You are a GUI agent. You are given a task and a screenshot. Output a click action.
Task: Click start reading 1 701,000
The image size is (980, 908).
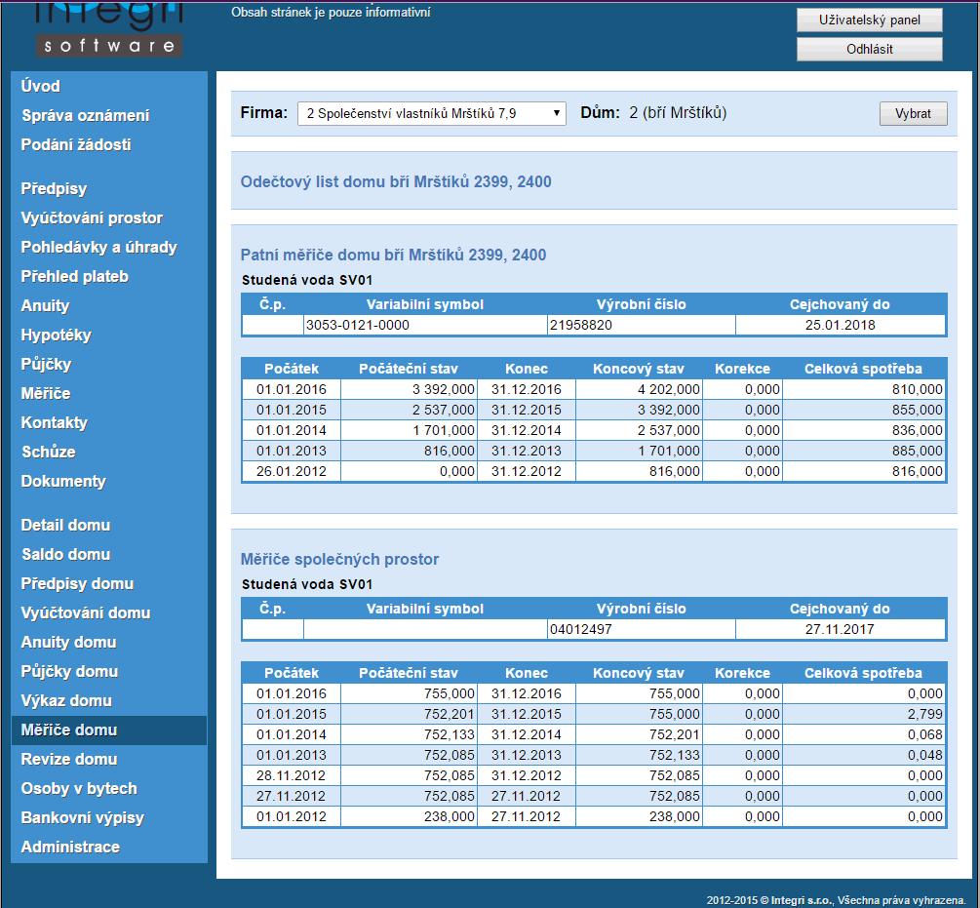pos(444,430)
